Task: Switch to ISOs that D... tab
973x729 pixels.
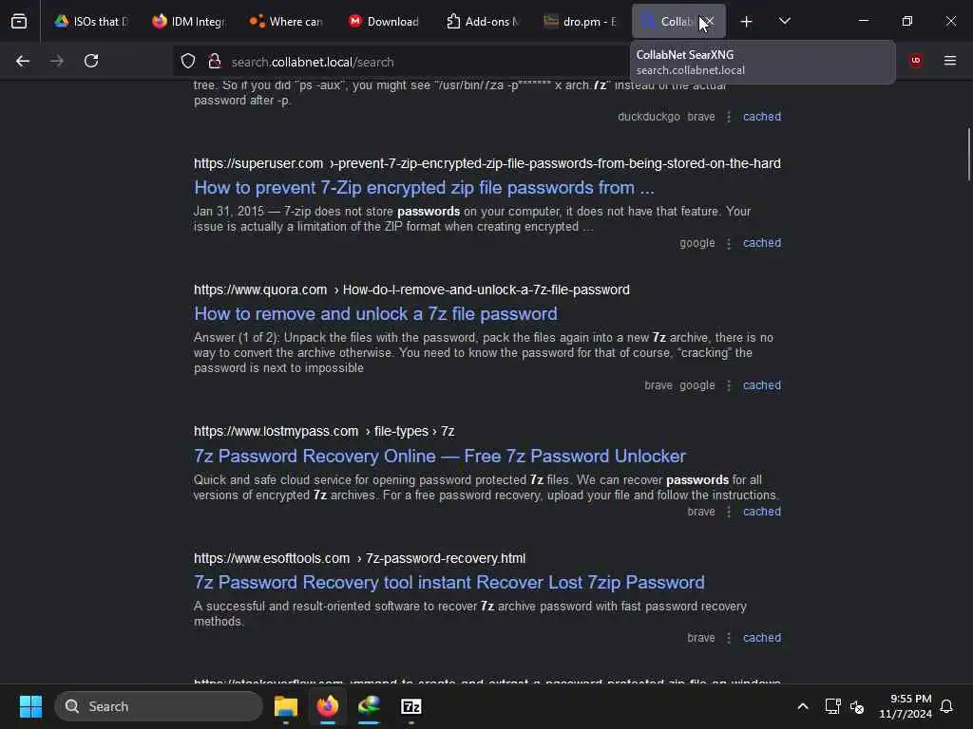Action: pyautogui.click(x=91, y=22)
